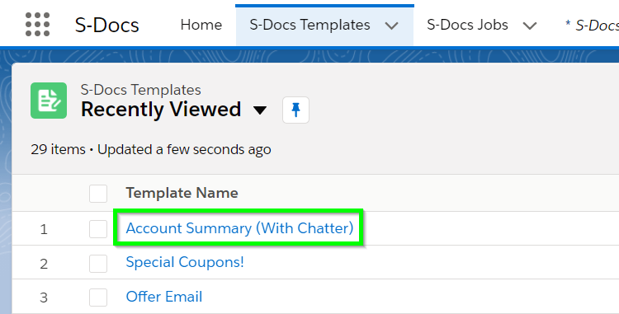Expand the S-Docs Jobs tab chevron
Viewport: 619px width, 314px height.
[529, 26]
